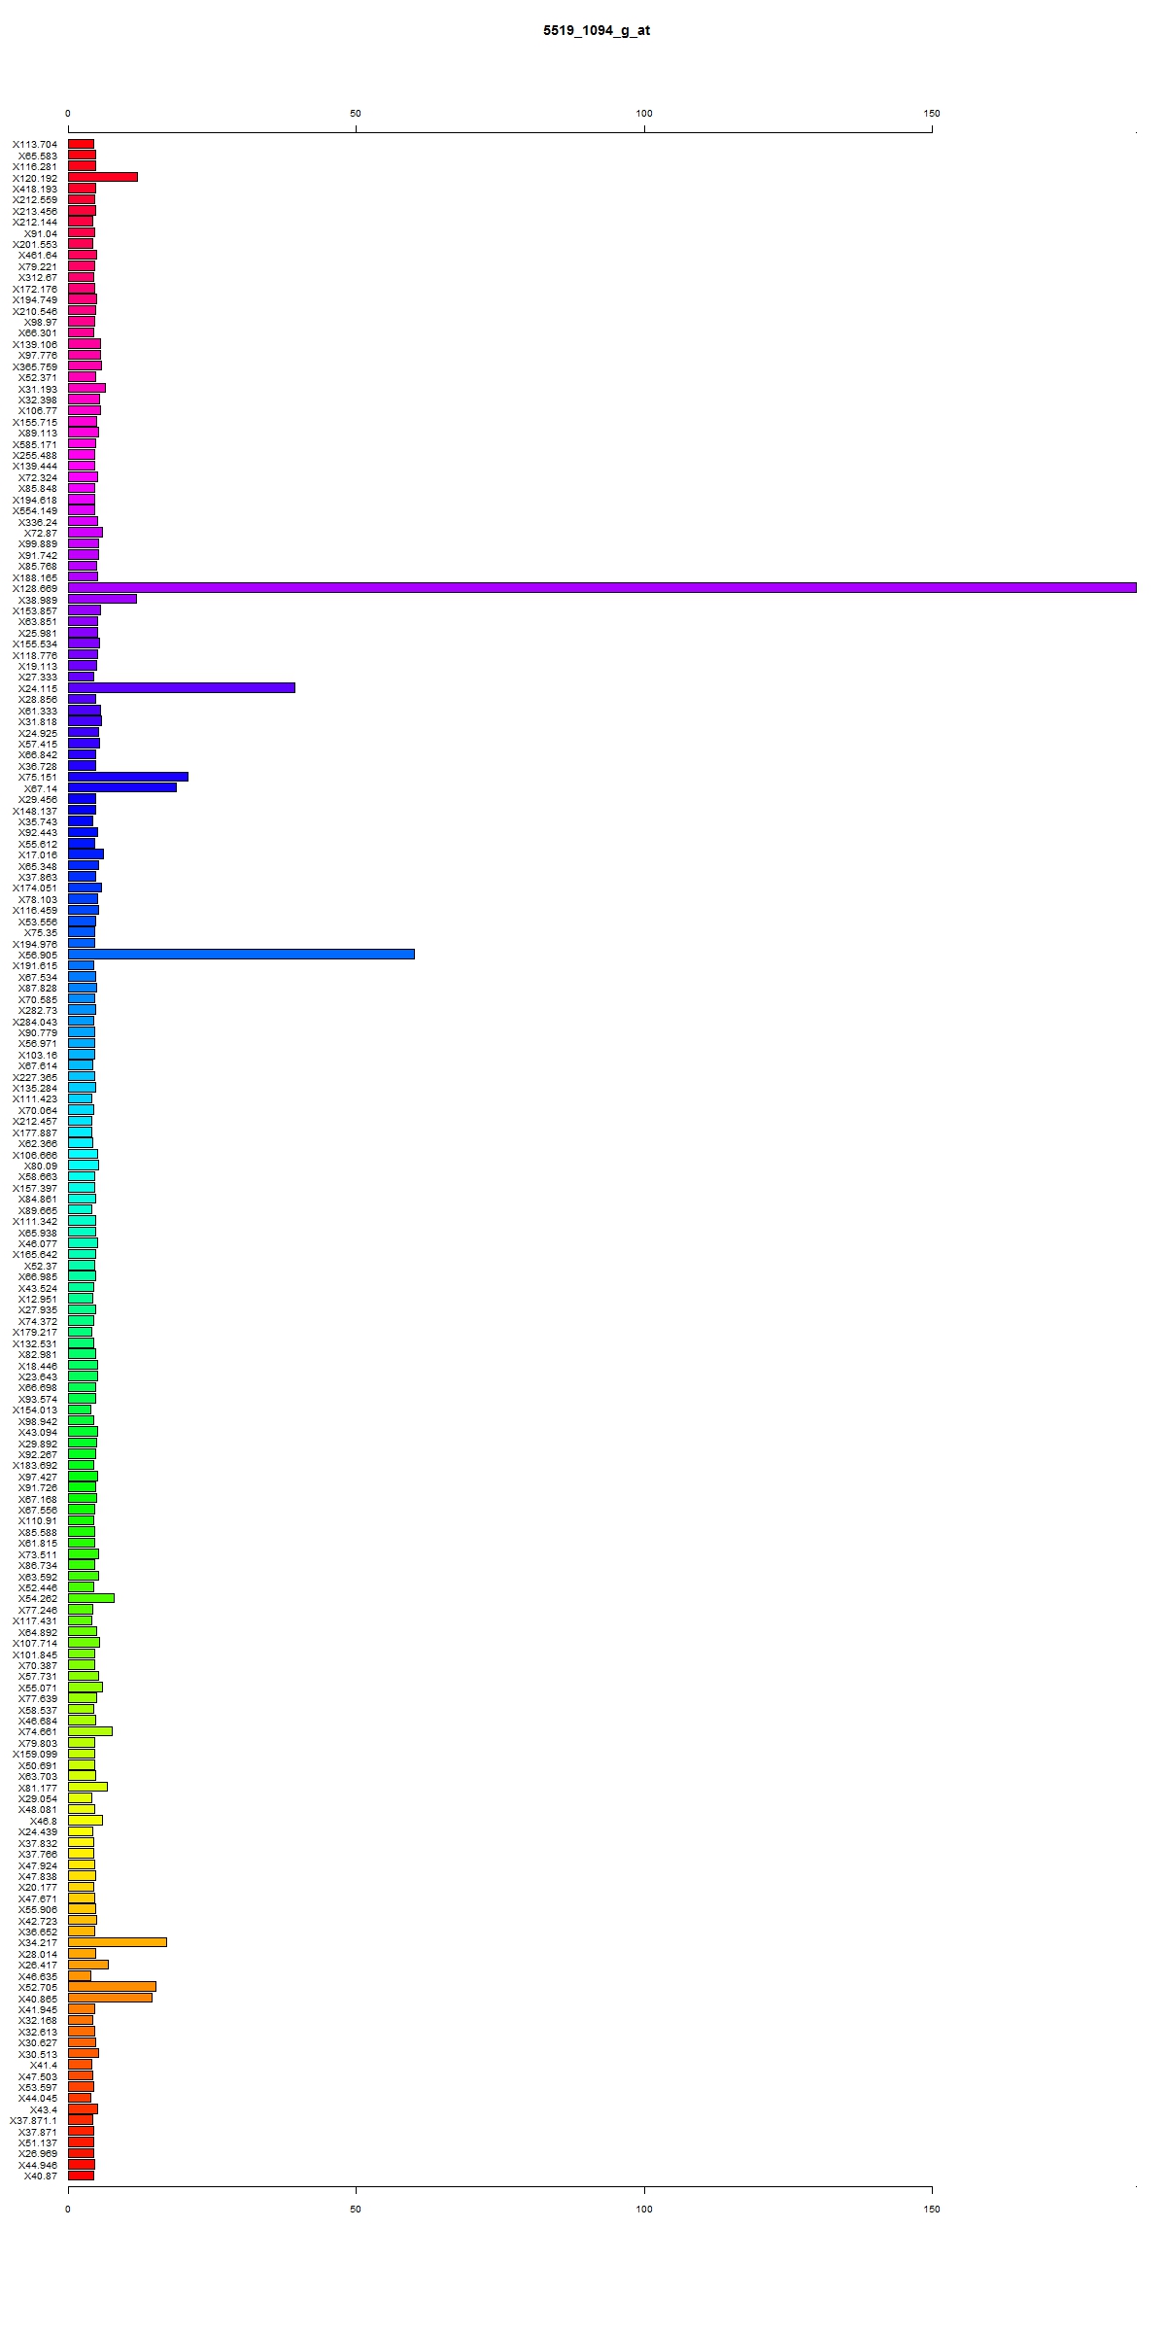Select the label X365.759
This screenshot has width=1166, height=2333.
tap(35, 366)
